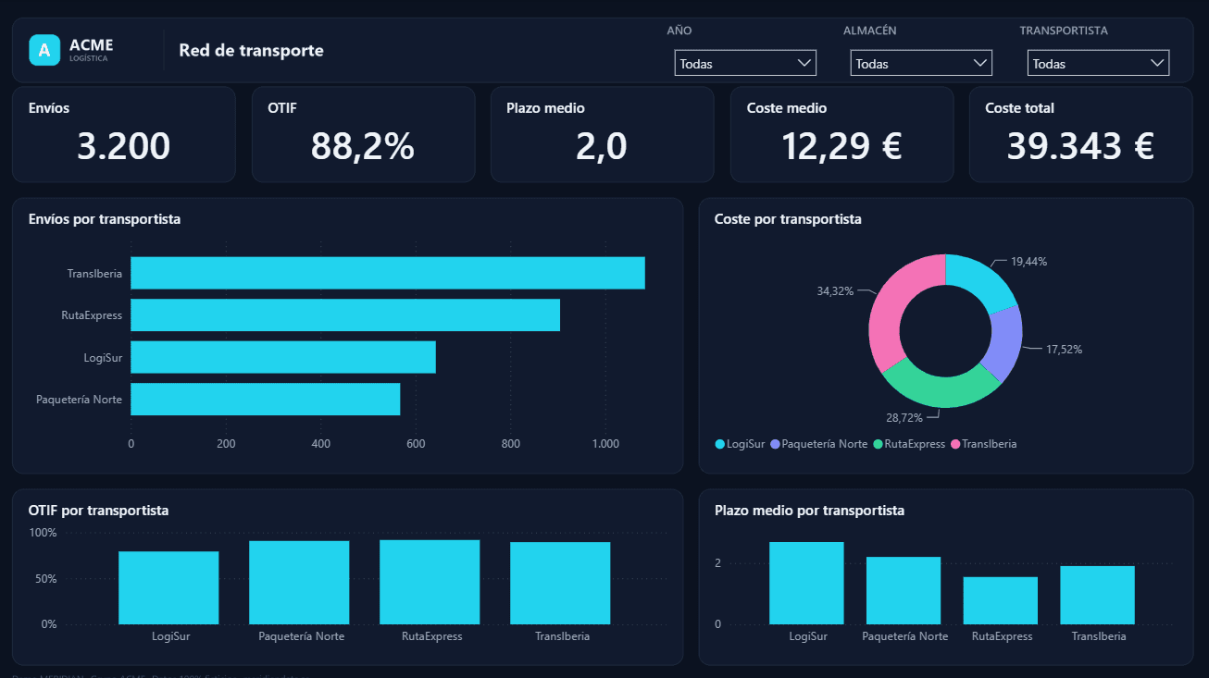Click the TransIberia bar in OTIF chart
This screenshot has height=678, width=1209.
click(x=560, y=583)
